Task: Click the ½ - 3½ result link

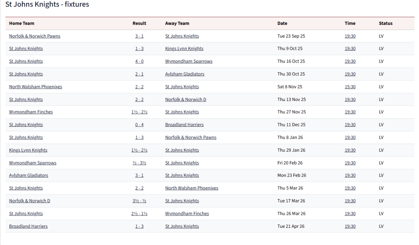Action: (139, 163)
